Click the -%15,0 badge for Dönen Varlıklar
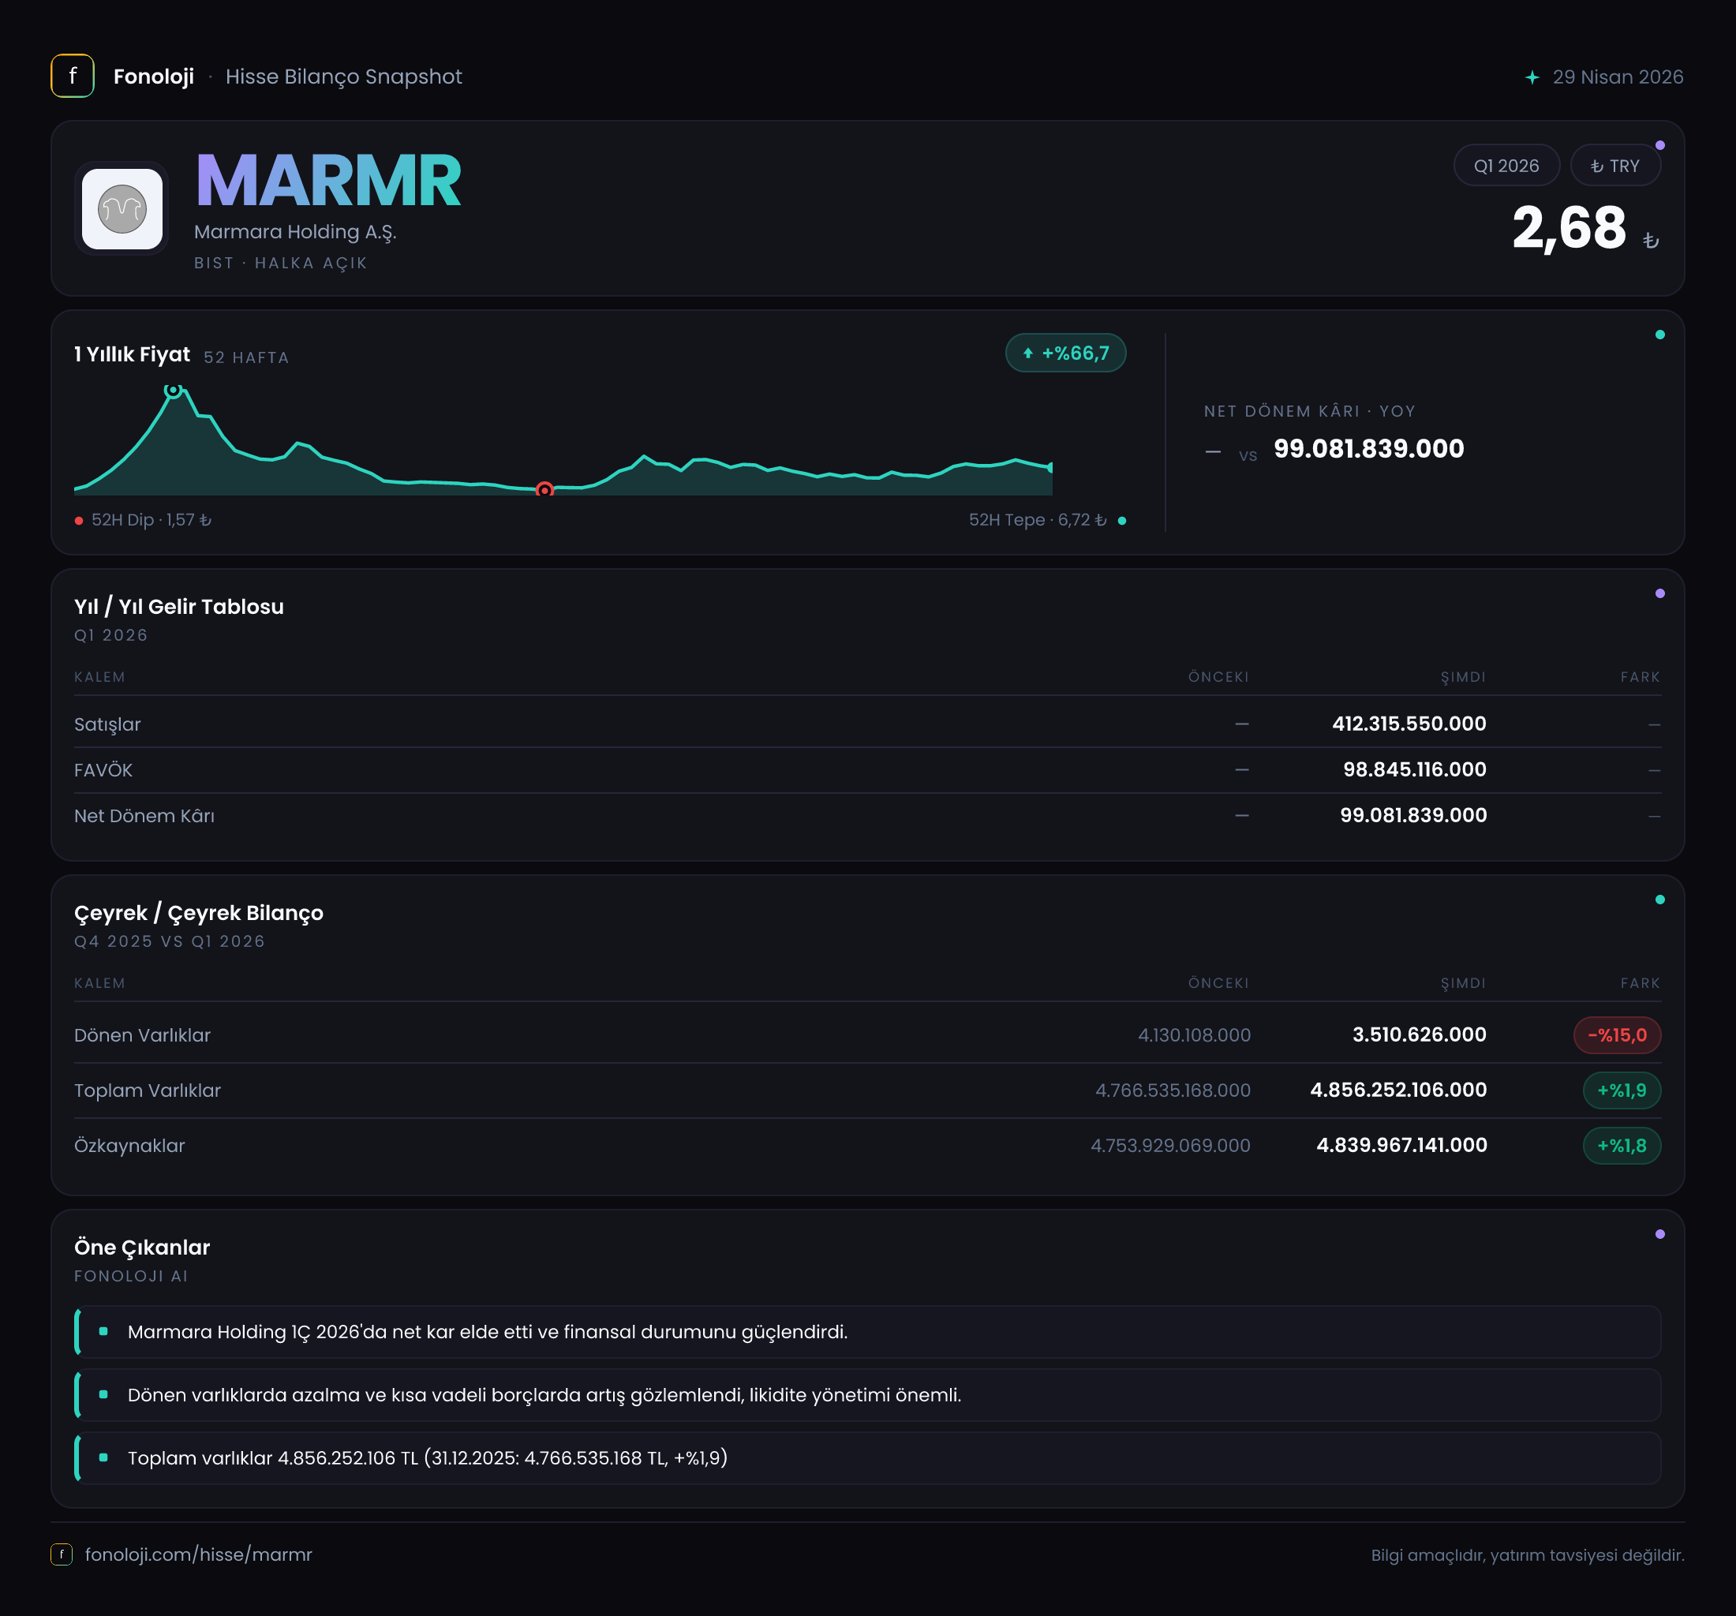The height and width of the screenshot is (1616, 1736). (x=1617, y=1034)
